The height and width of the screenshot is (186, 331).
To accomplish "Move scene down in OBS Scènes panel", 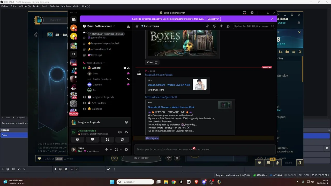I will (24, 169).
